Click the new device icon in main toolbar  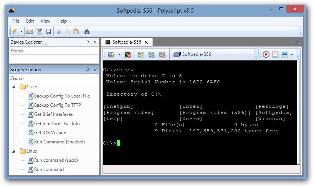(x=30, y=31)
